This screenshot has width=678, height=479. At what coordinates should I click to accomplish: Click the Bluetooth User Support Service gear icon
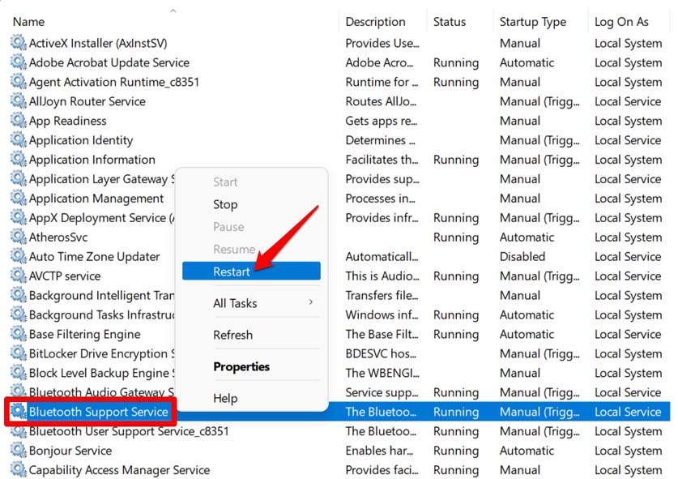click(x=18, y=431)
